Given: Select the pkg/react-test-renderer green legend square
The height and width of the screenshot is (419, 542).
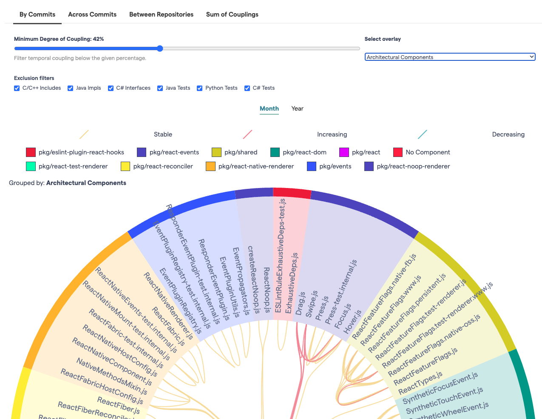Looking at the screenshot, I should tap(31, 166).
